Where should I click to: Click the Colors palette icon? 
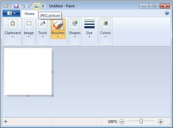pos(106,24)
